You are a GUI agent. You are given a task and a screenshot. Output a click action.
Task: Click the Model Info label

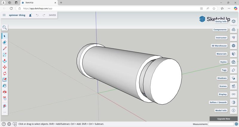click(221, 110)
